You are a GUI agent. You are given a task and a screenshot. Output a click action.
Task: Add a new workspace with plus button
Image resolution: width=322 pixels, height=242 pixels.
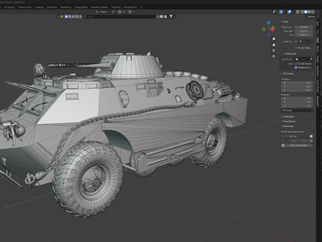141,7
